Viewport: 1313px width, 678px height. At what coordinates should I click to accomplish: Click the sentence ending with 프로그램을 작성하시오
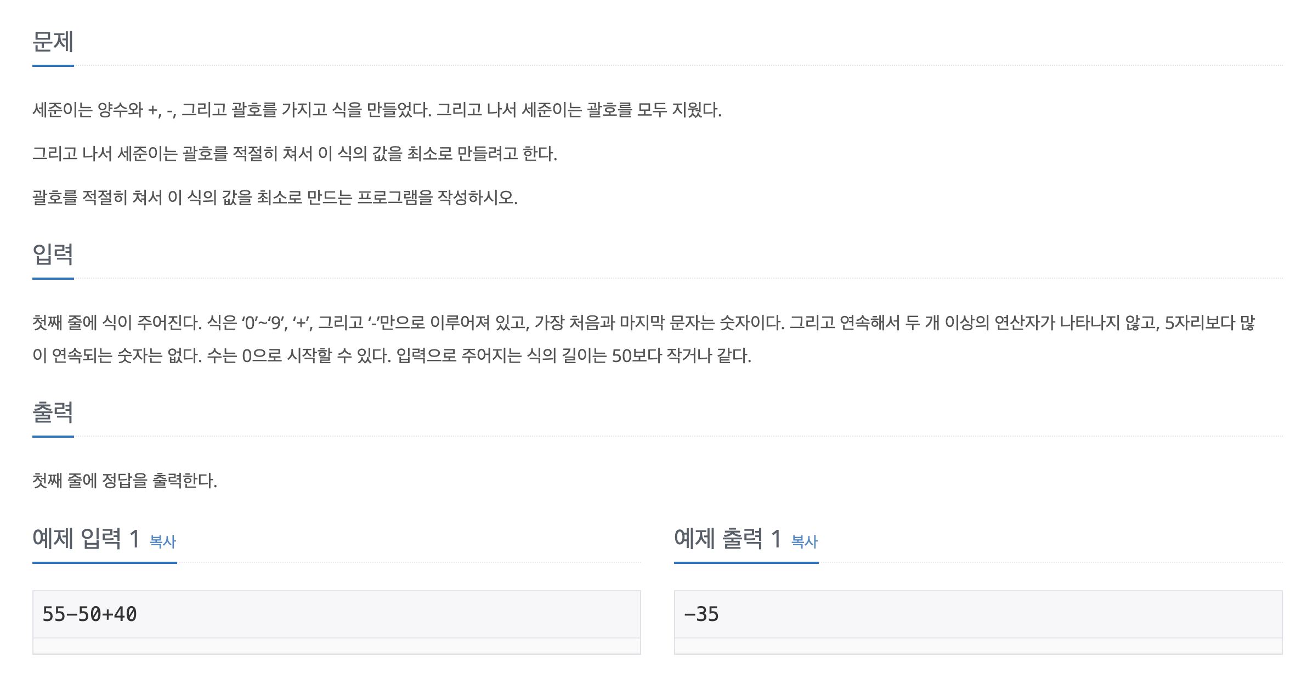click(275, 197)
